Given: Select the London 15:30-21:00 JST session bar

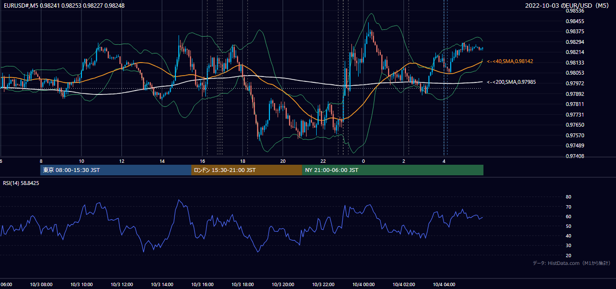Looking at the screenshot, I should 247,170.
